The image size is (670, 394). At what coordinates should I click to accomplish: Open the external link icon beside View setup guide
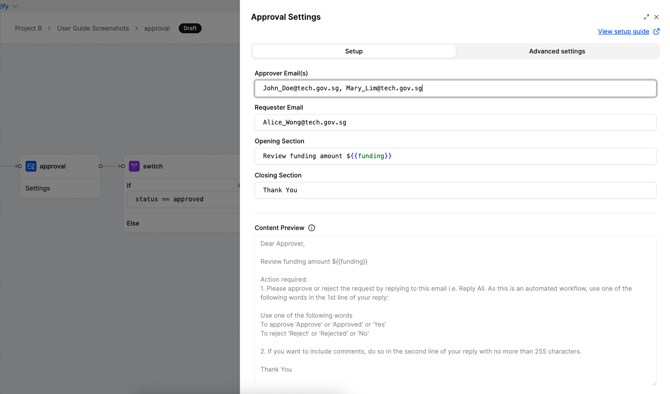click(657, 31)
